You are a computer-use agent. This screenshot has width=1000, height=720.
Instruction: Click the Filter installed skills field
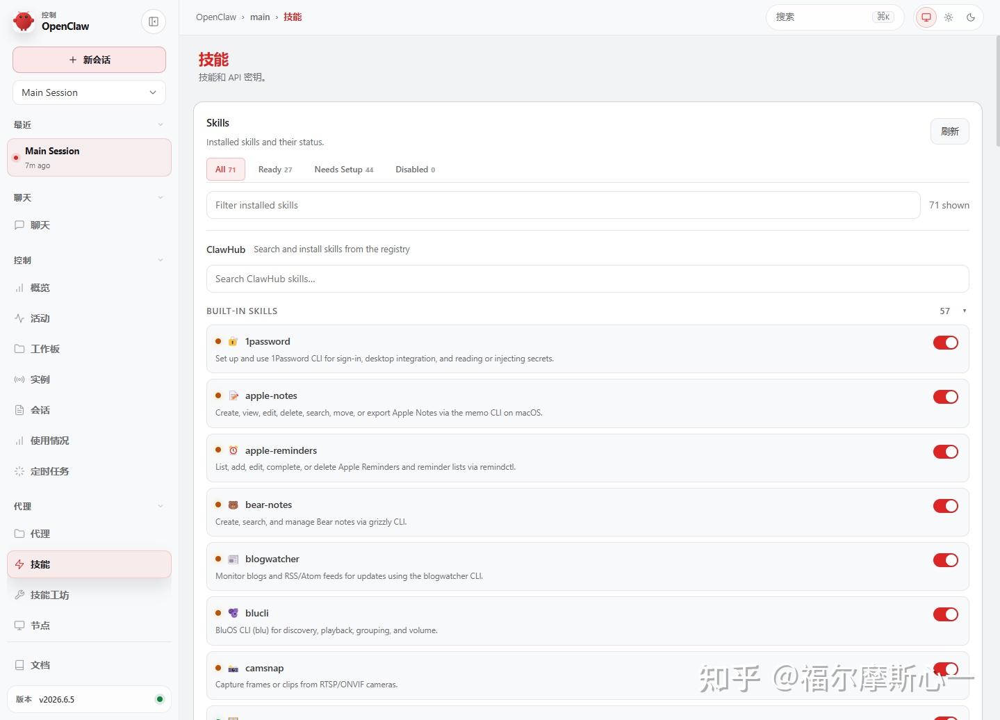[564, 205]
